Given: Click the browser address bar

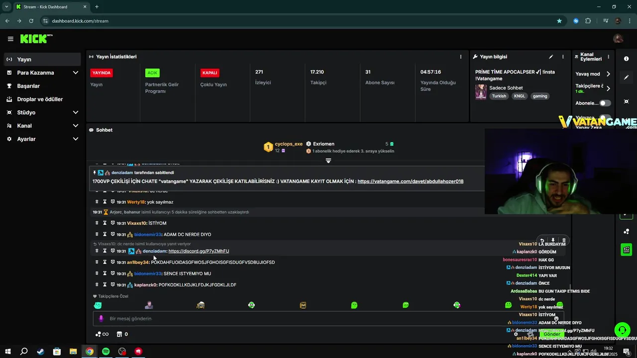Looking at the screenshot, I should (299, 21).
